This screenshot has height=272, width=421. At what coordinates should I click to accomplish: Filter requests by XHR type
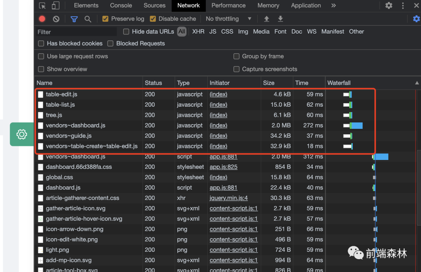pos(198,32)
